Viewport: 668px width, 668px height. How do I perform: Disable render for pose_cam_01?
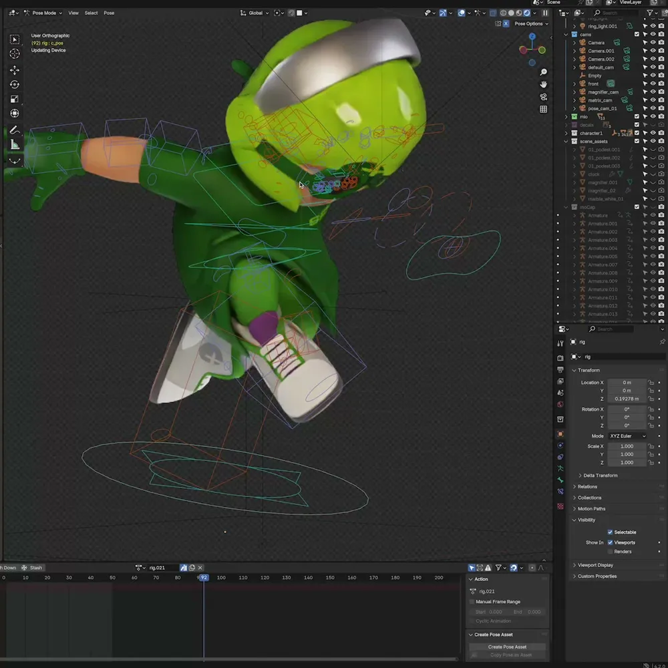661,108
